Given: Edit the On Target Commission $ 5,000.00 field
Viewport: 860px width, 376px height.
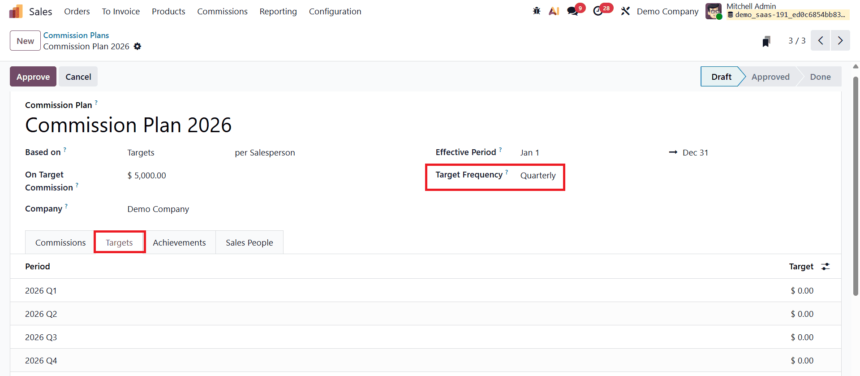Looking at the screenshot, I should coord(147,176).
